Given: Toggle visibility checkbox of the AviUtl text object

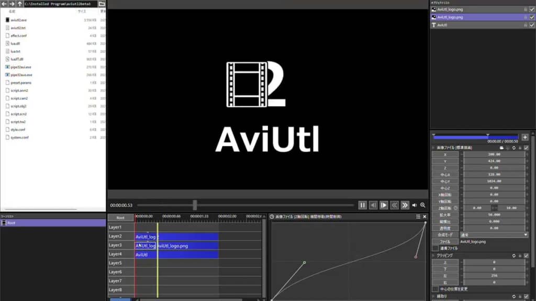Looking at the screenshot, I should (532, 25).
